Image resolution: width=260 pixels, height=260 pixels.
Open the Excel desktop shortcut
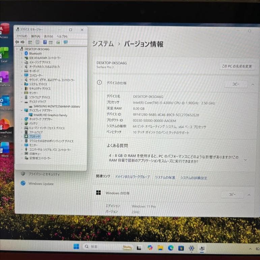pyautogui.click(x=4, y=55)
